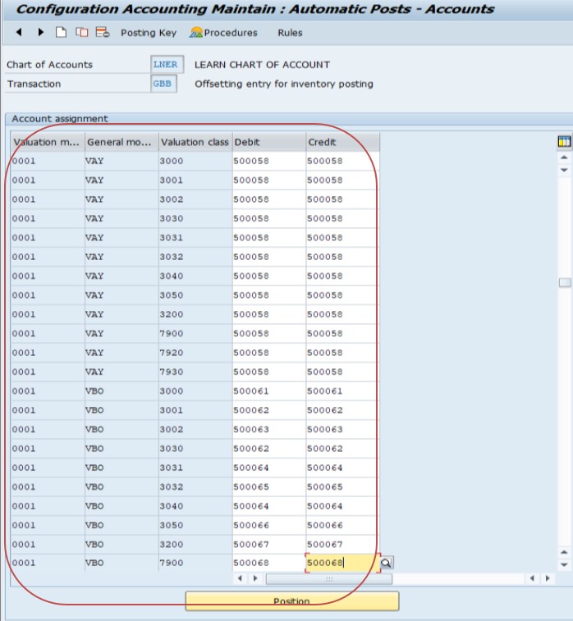Screen dimensions: 573x621
Task: Click the Credit column header
Action: pos(343,142)
